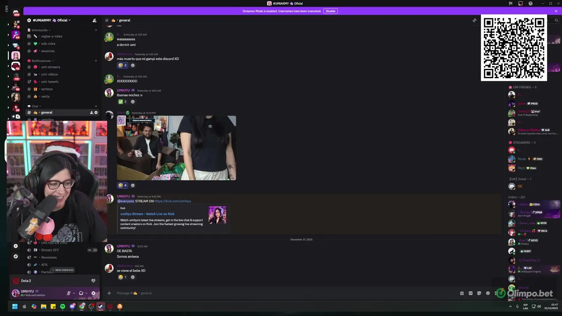The image size is (562, 316).
Task: Open the reglas-y-roles channel
Action: [x=61, y=36]
